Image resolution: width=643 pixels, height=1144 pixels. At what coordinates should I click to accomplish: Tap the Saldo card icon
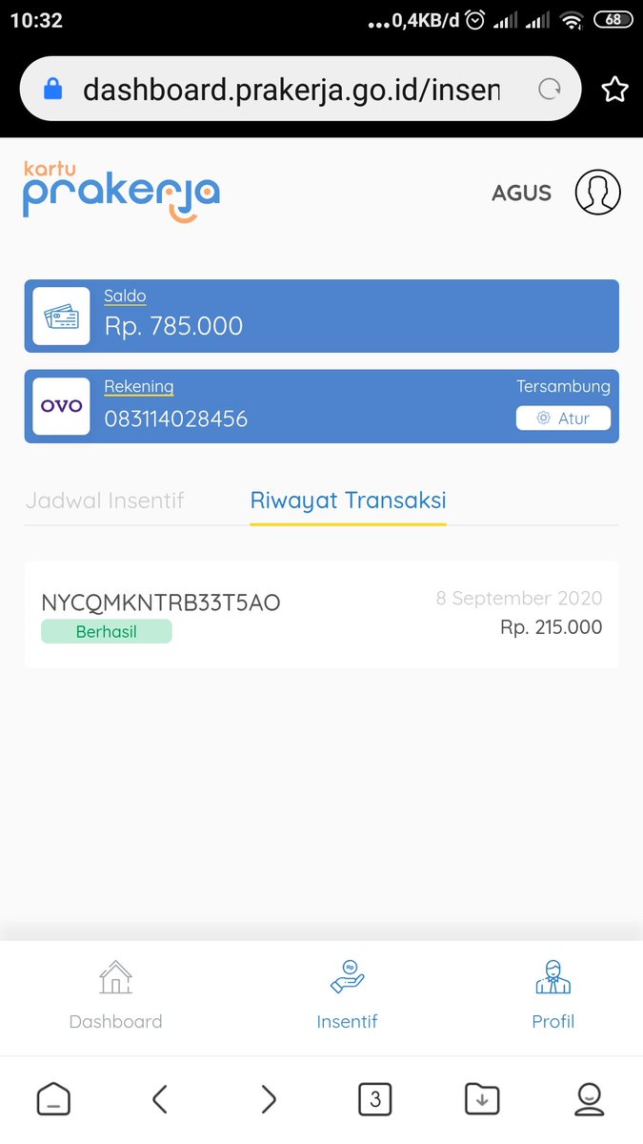point(62,316)
